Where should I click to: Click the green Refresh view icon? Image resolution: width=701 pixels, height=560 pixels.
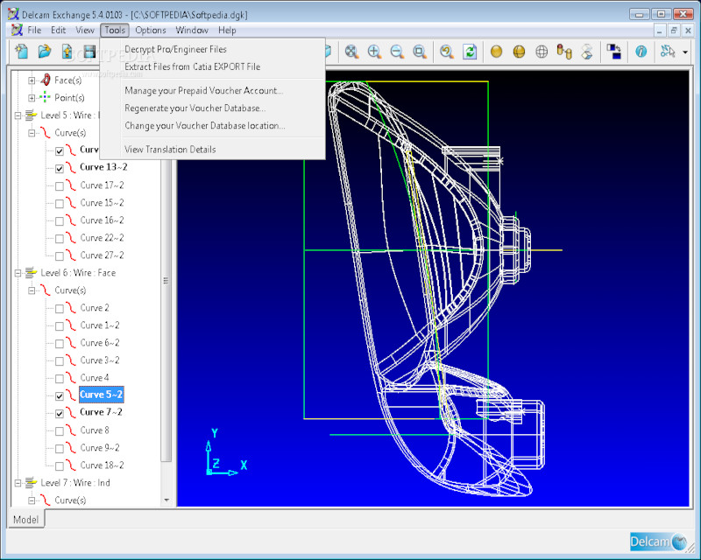(470, 52)
